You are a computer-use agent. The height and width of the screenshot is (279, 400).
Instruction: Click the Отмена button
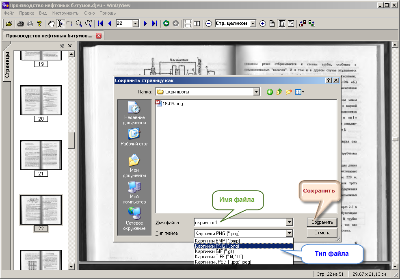point(322,233)
